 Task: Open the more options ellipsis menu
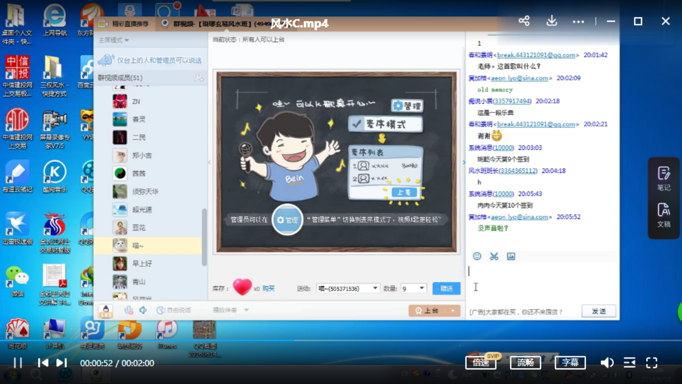pos(578,21)
